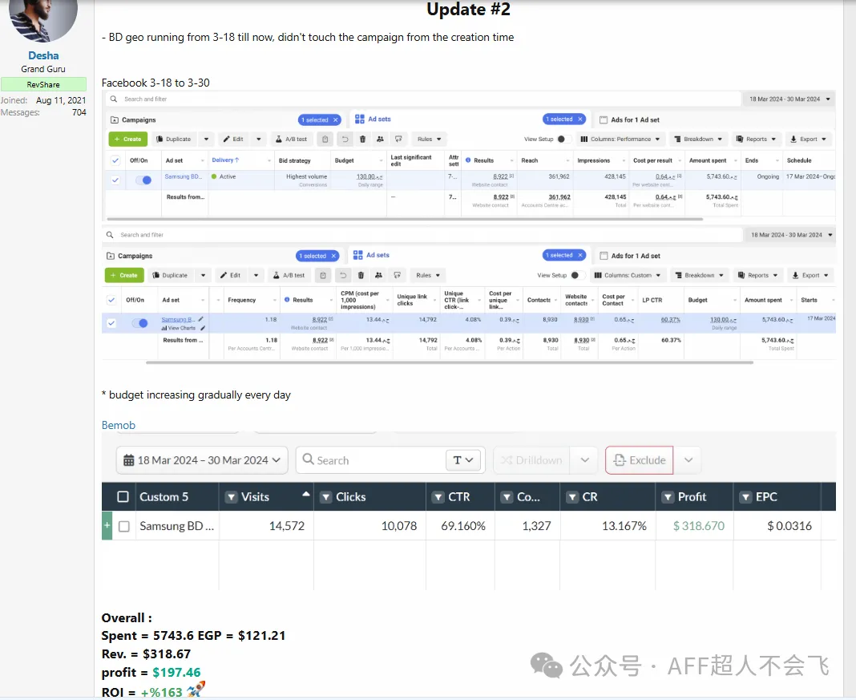Click the filter icon on EPC column

(x=742, y=497)
